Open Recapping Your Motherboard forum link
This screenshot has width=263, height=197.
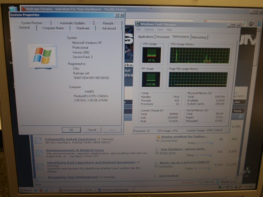(x=73, y=177)
